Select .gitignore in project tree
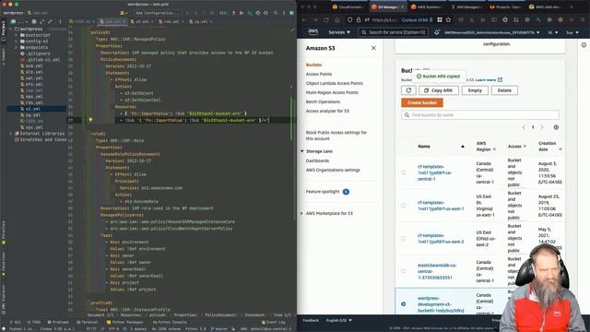590x332 pixels. pos(37,53)
